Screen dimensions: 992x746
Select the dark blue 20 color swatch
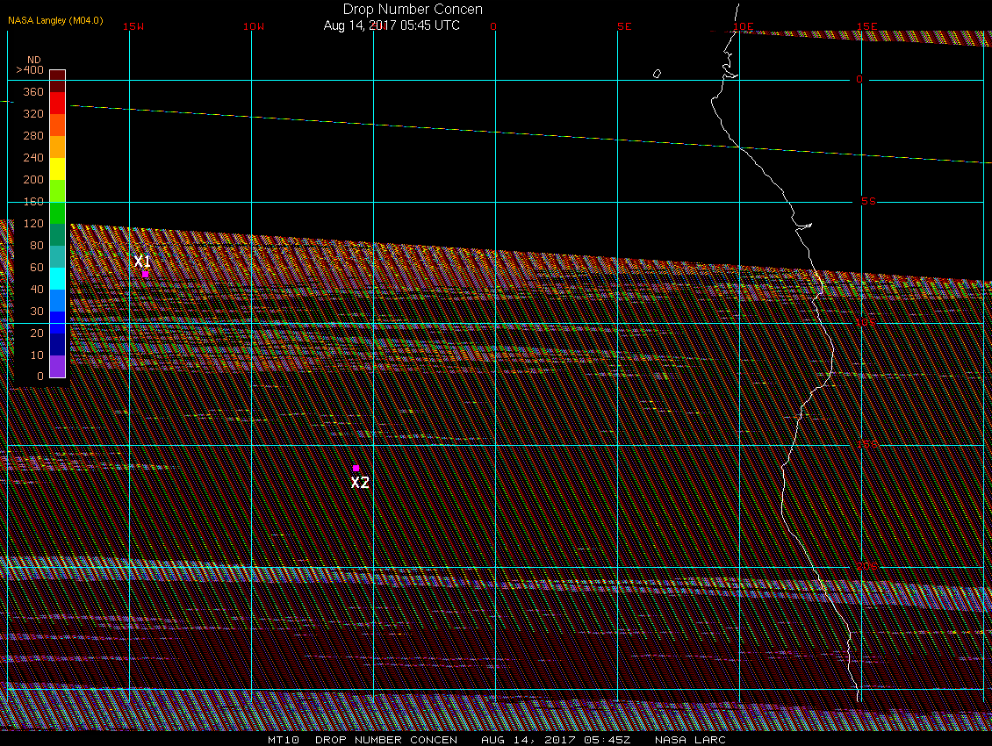[58, 344]
